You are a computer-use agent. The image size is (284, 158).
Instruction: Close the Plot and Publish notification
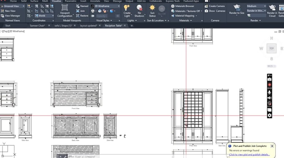tap(272, 146)
